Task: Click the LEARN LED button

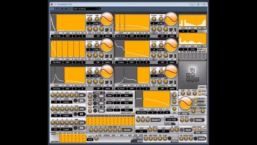Action: click(x=194, y=129)
